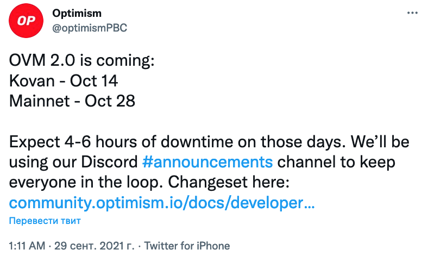
Task: Open the Twitter for iPhone source link
Action: tap(187, 246)
